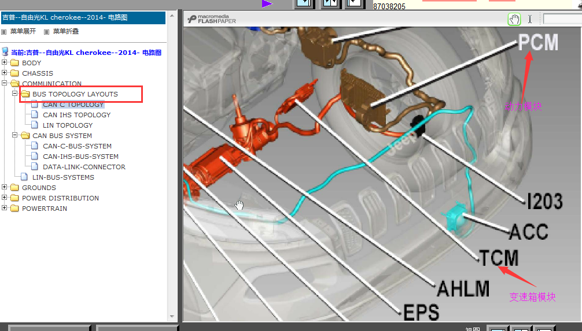Open the LIN-BUS-SYSTEMS diagram
The height and width of the screenshot is (331, 582).
tap(63, 177)
